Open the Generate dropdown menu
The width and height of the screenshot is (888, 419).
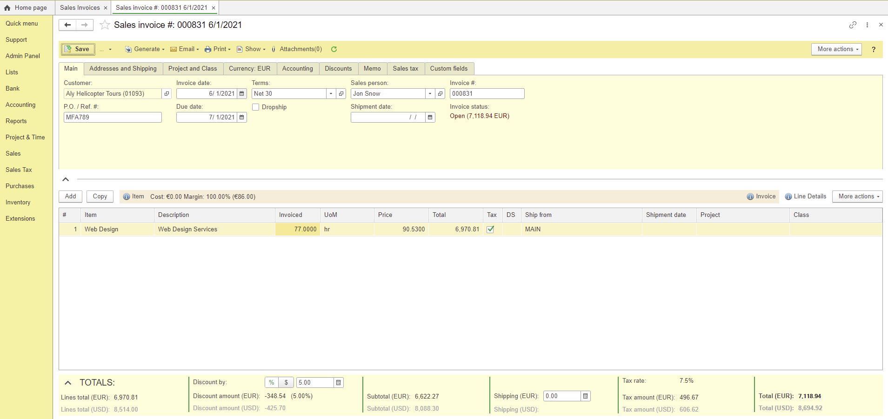click(x=145, y=49)
